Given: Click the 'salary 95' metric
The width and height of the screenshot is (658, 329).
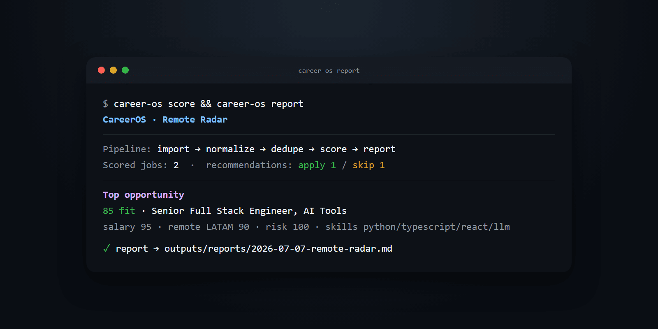Looking at the screenshot, I should point(127,227).
